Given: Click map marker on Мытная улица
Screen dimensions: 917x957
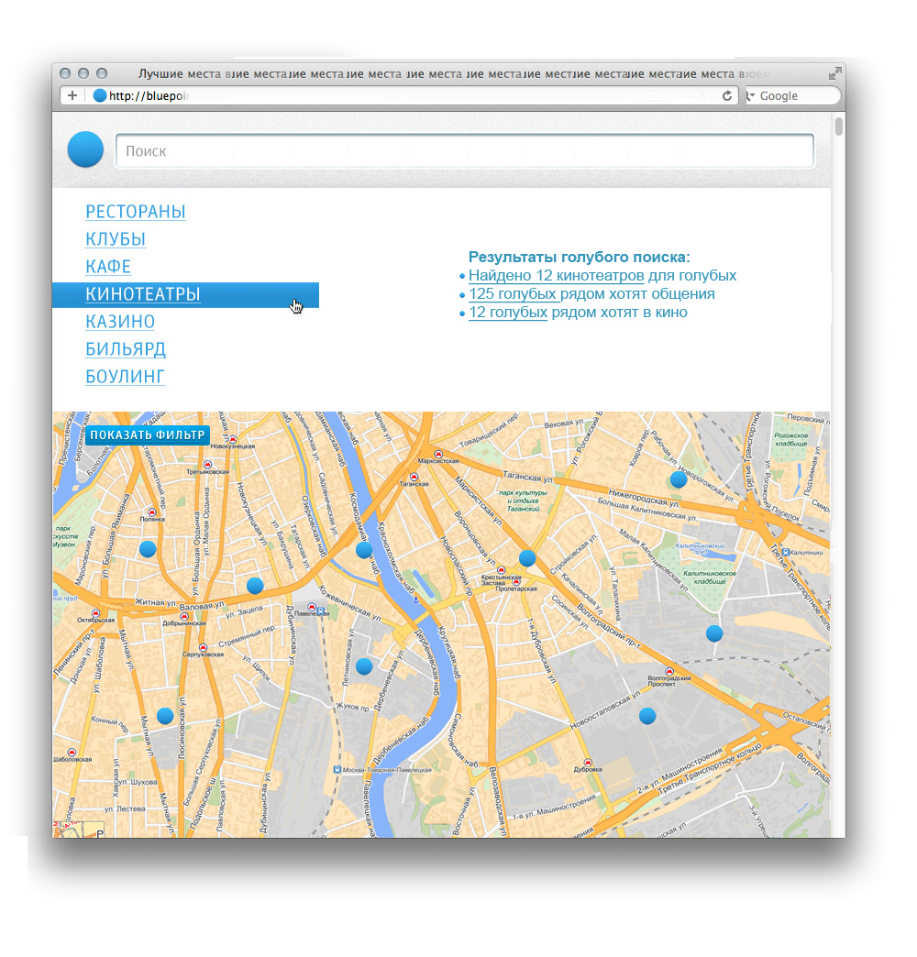Looking at the screenshot, I should click(165, 716).
